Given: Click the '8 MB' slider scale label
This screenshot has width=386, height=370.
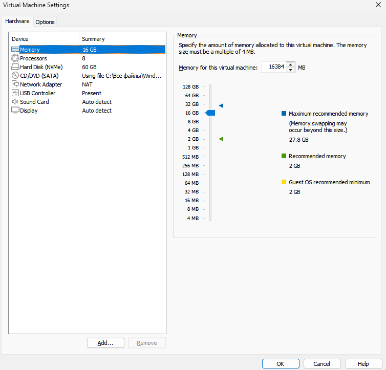Looking at the screenshot, I should 193,209.
